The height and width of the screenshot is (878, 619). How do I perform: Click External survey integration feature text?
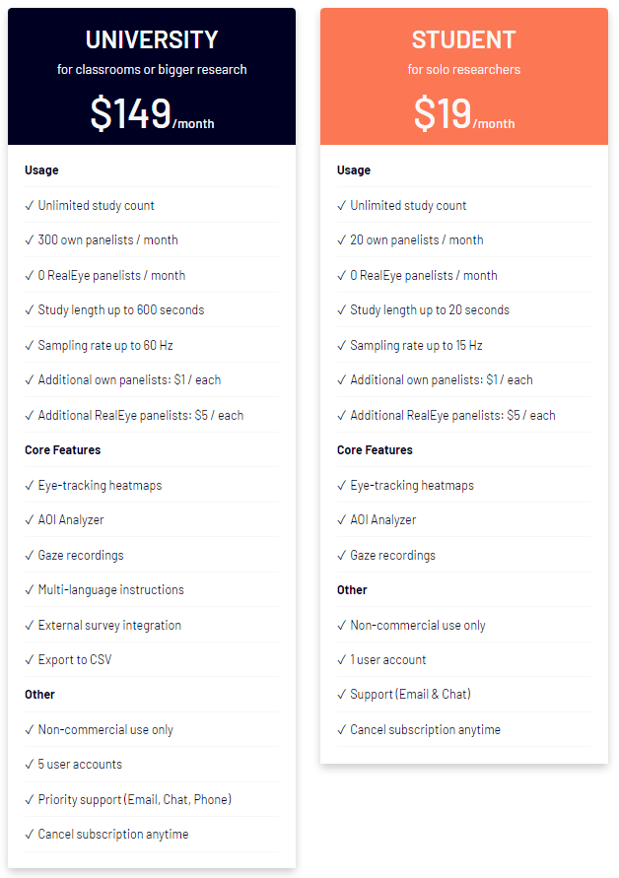109,626
